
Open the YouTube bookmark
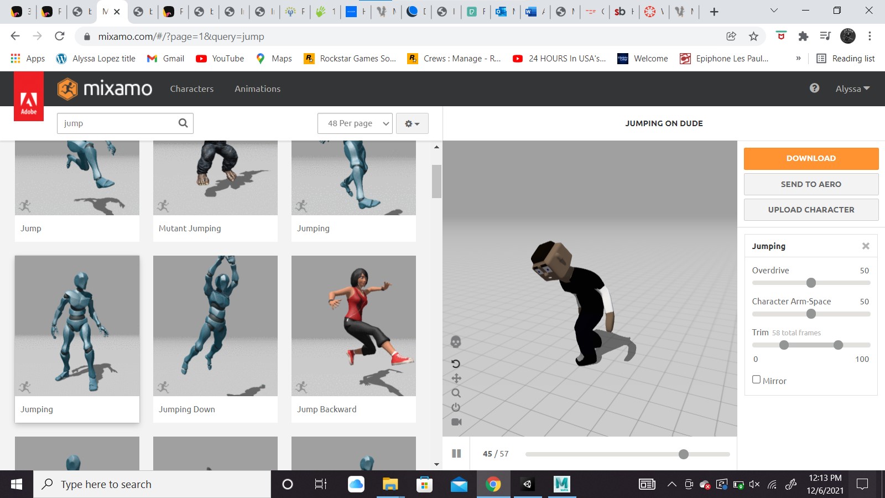[220, 58]
